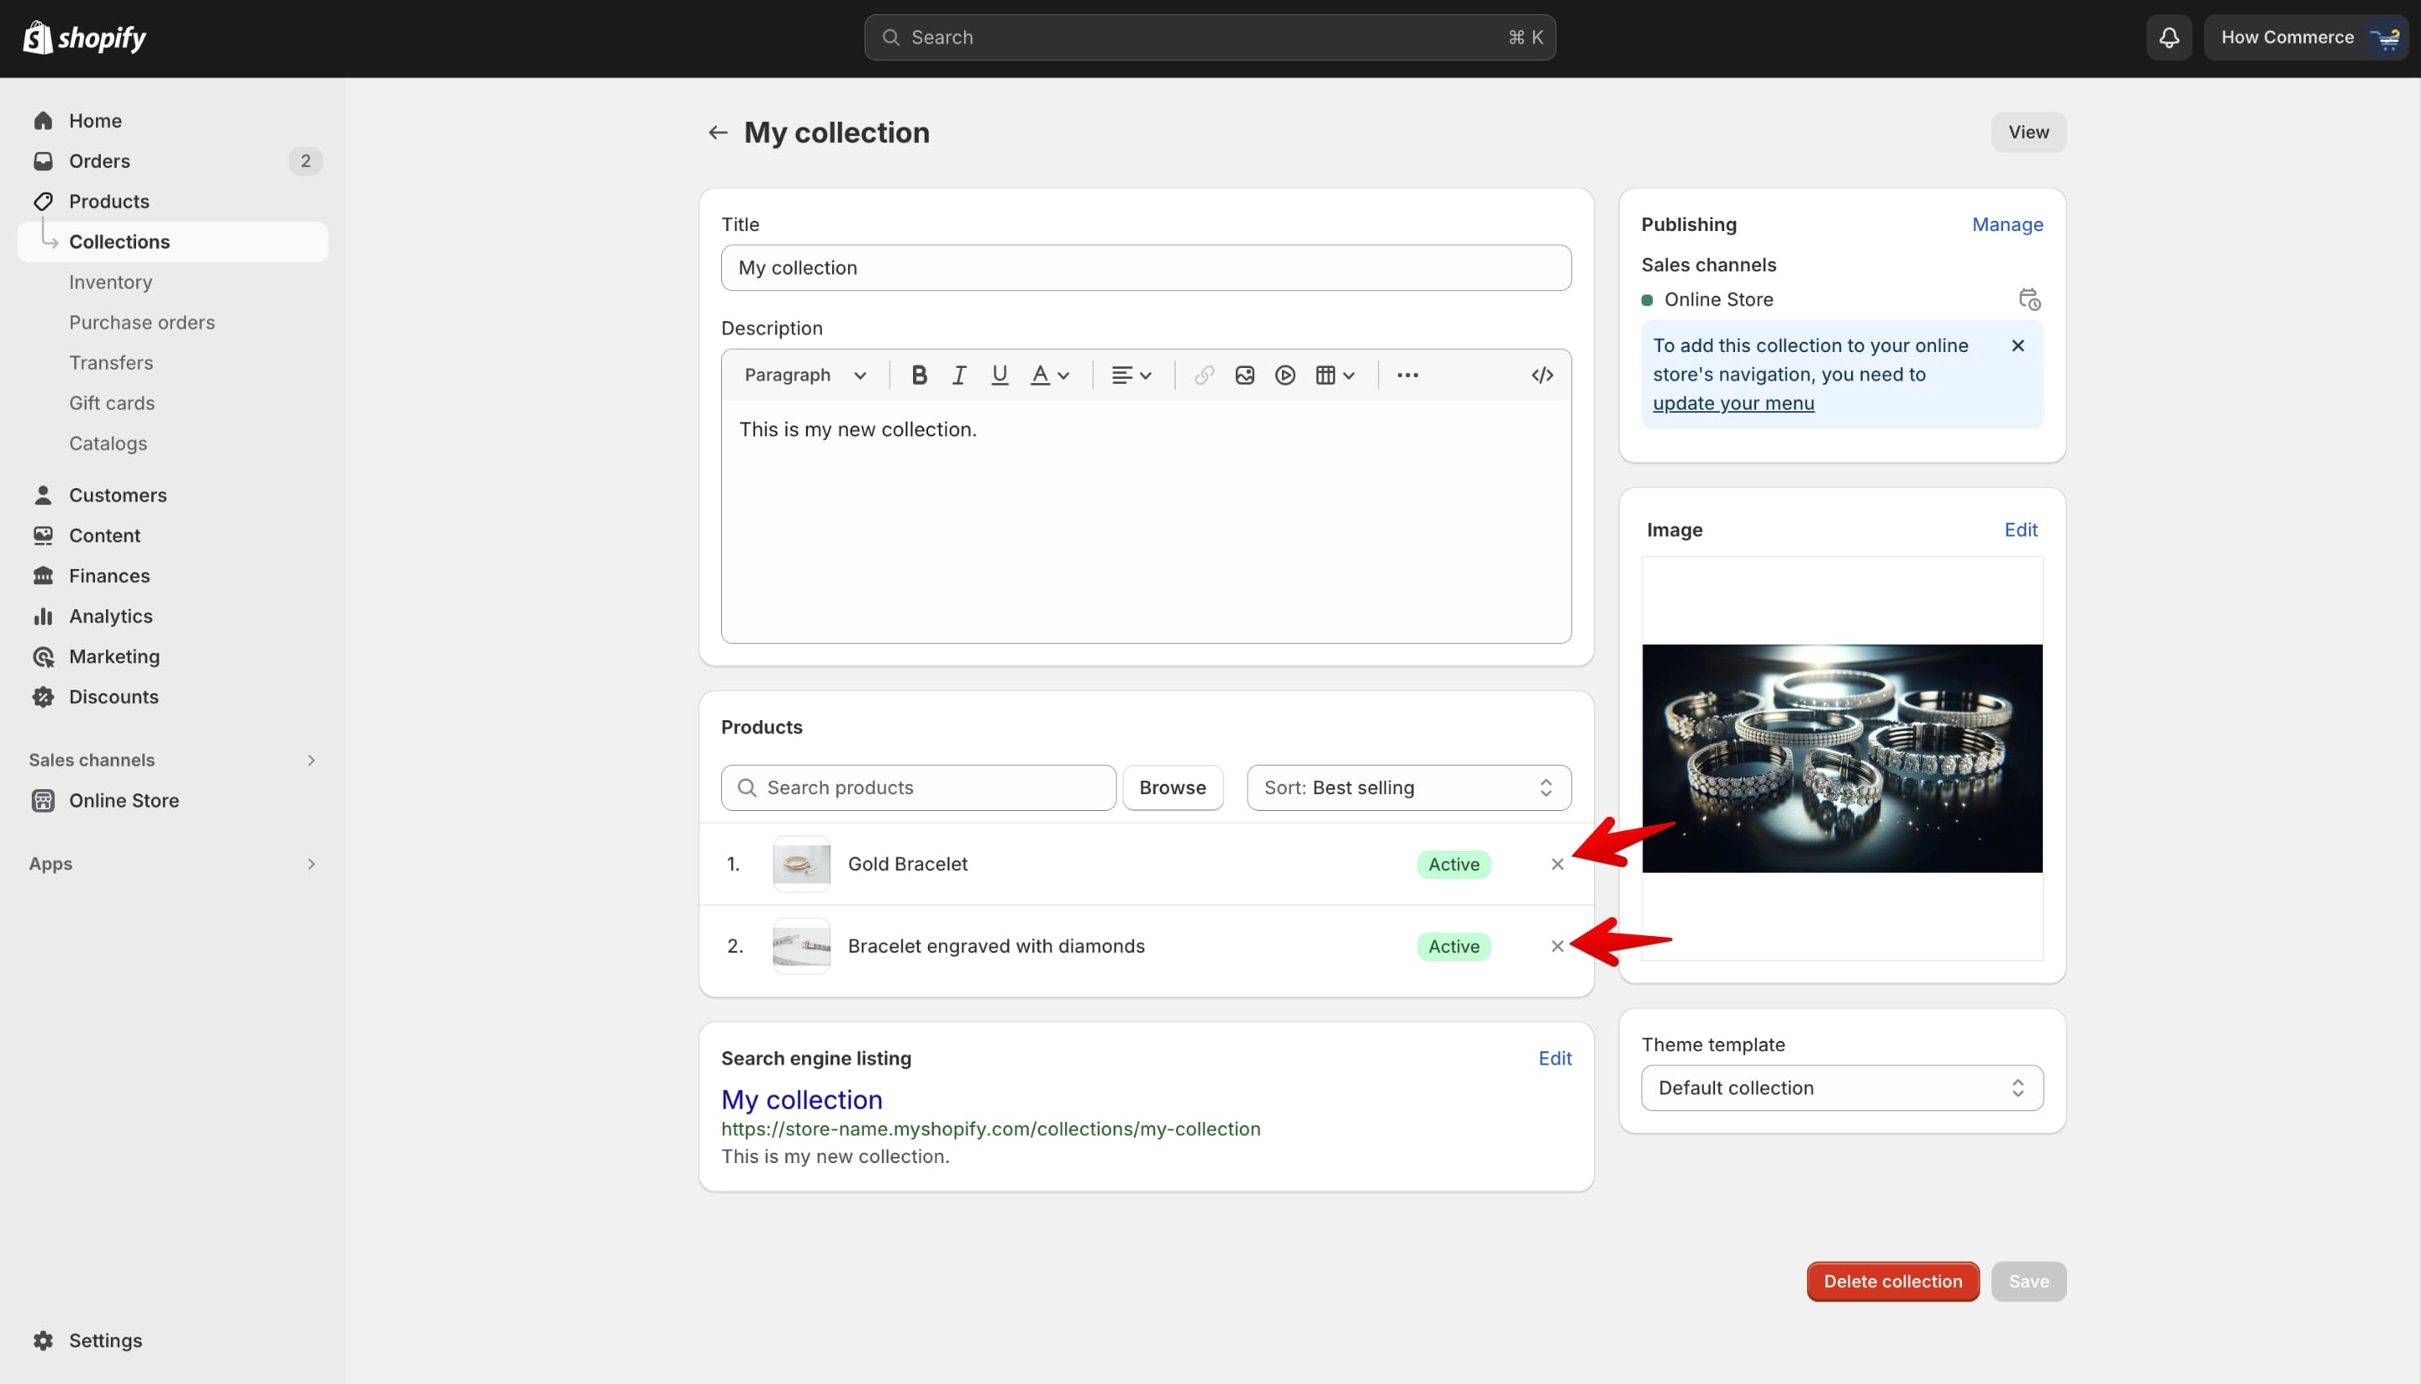Viewport: 2421px width, 1384px height.
Task: Click the insert video icon
Action: [x=1284, y=376]
